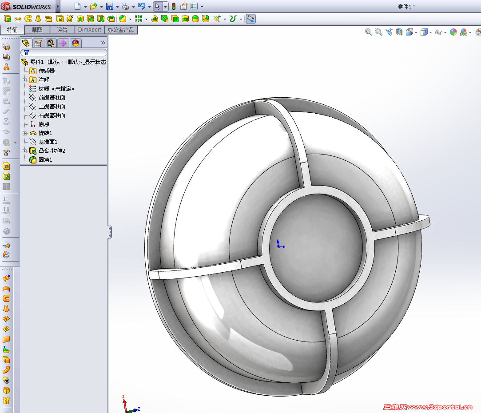Click Edit Appearance color sphere

453,32
